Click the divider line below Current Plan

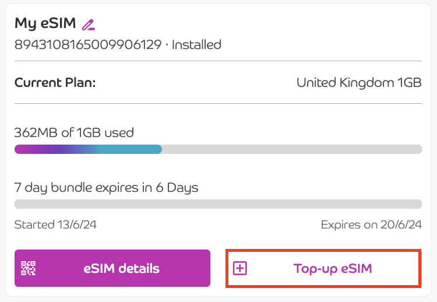[x=218, y=104]
